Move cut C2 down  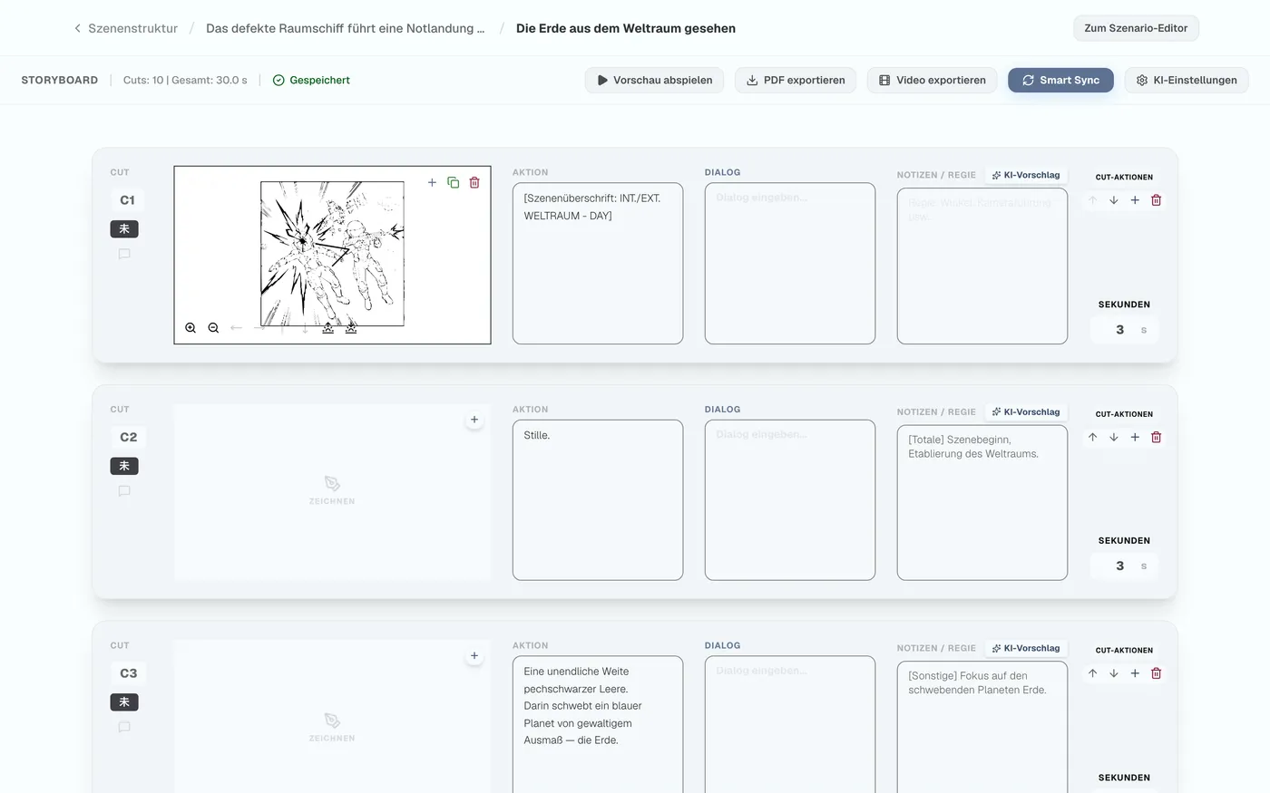pos(1114,437)
